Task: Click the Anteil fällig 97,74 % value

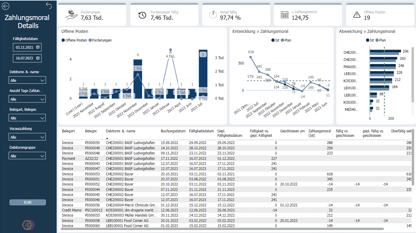Action: 230,18
